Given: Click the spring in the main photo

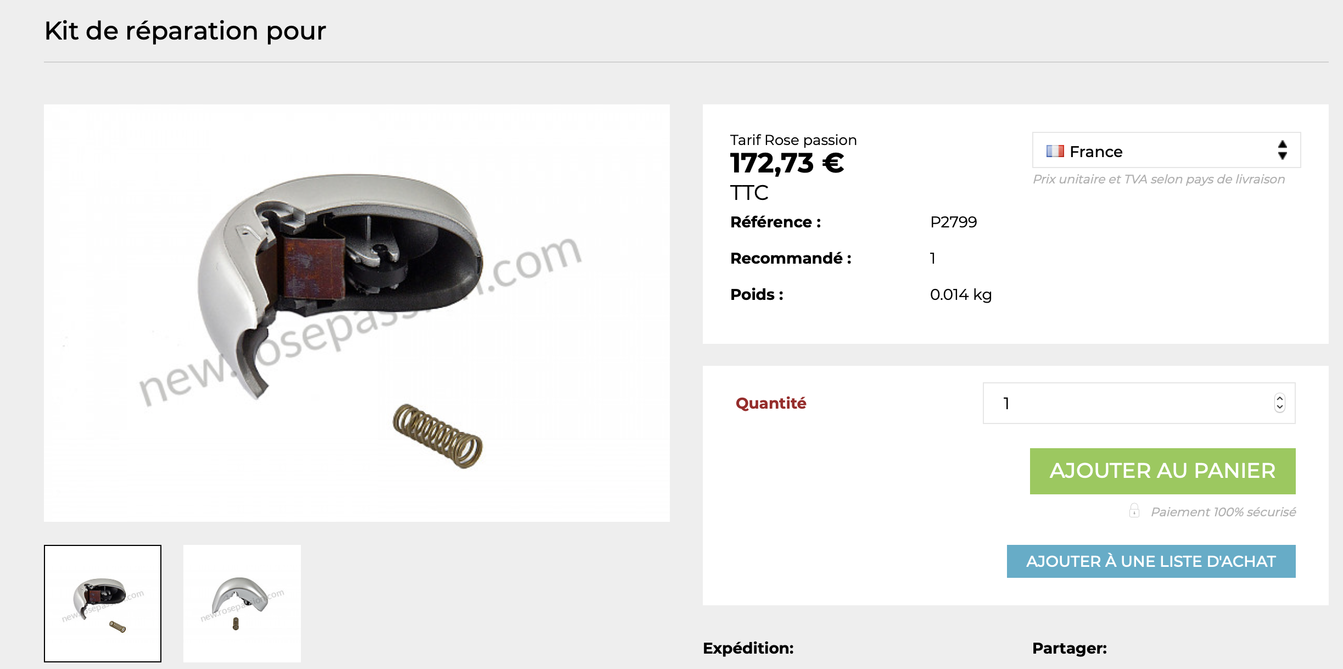Looking at the screenshot, I should (438, 436).
